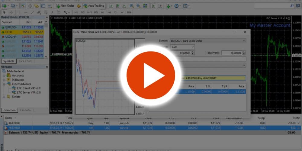The image size is (302, 151).
Task: Select the Fibonacci retracement tool
Action: [46, 12]
